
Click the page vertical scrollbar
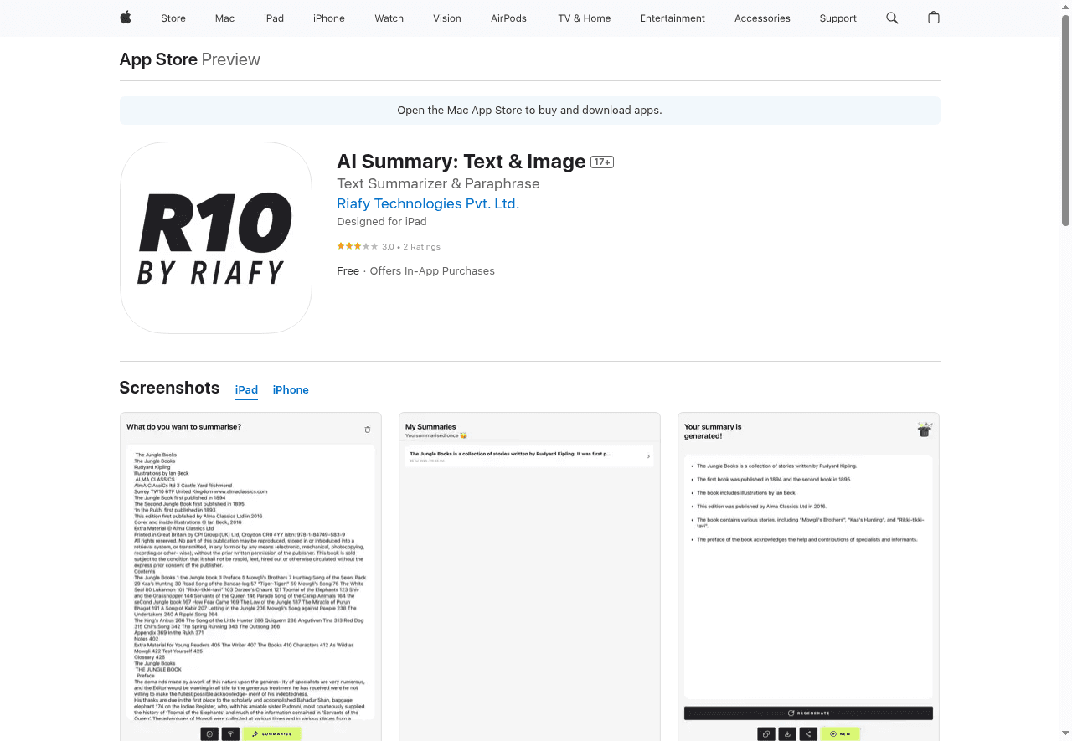tap(1065, 117)
